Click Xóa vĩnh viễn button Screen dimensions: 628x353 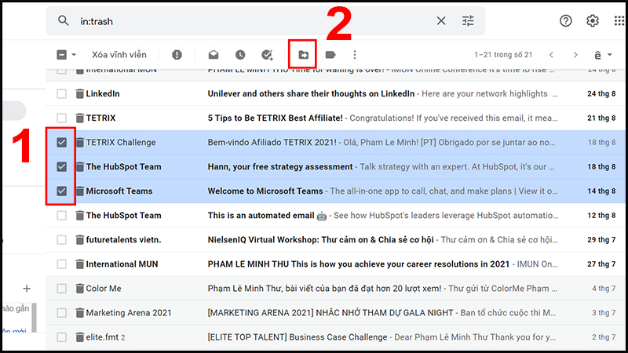pyautogui.click(x=119, y=55)
